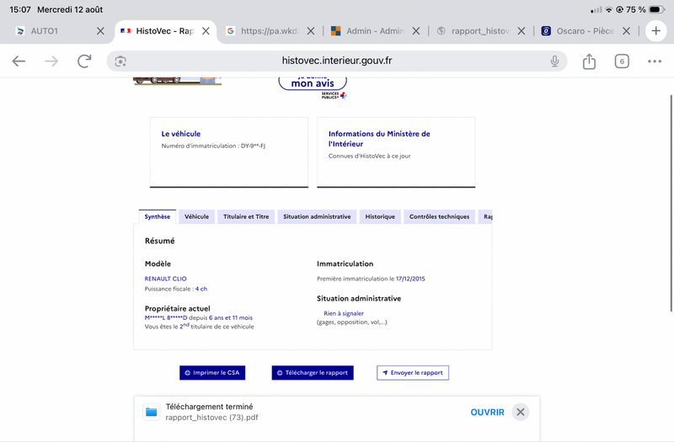The width and height of the screenshot is (674, 442).
Task: Click the 'Puissance fiscale : 4 ch' line
Action: click(176, 289)
